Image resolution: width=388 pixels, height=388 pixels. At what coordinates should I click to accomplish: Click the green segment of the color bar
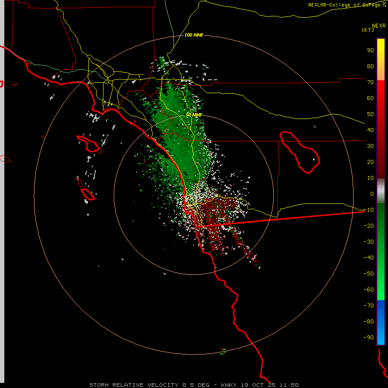click(x=381, y=251)
